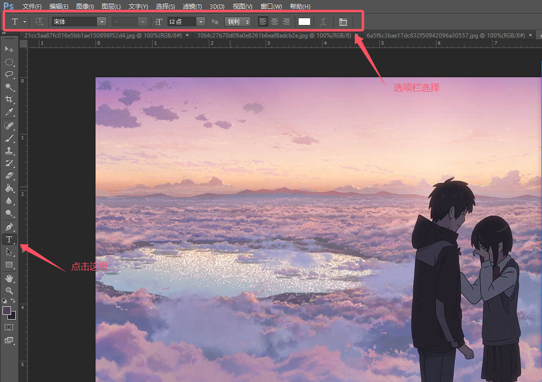Select the Spot Healing Brush tool
Viewport: 542px width, 382px height.
tap(9, 125)
